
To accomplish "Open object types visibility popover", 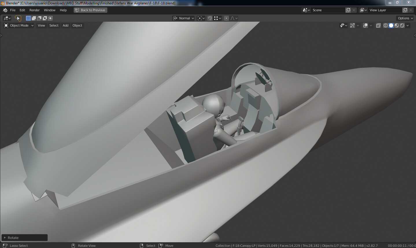I will point(343,25).
